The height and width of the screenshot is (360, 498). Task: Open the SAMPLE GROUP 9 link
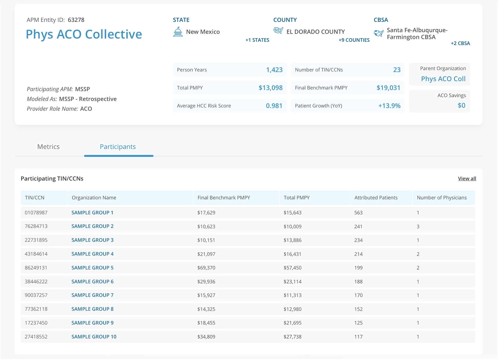pyautogui.click(x=92, y=323)
